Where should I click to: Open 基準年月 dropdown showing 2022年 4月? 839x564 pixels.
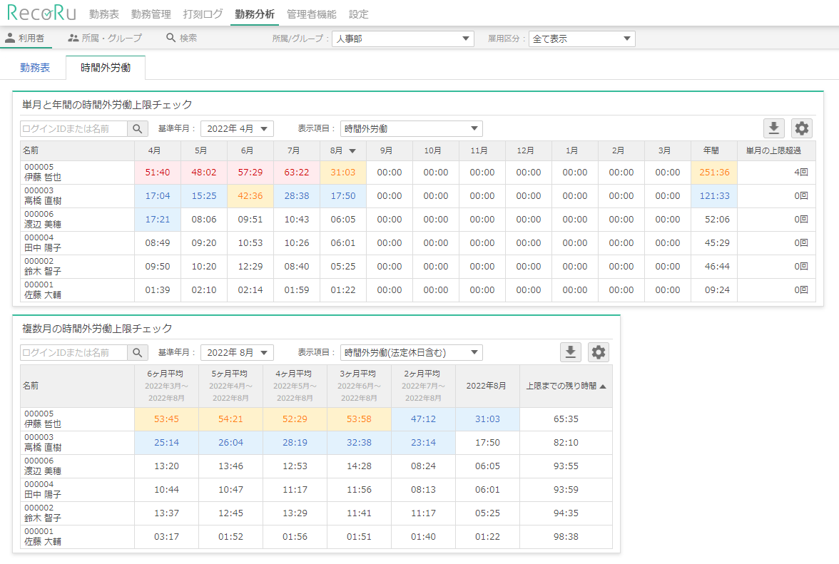pyautogui.click(x=237, y=129)
